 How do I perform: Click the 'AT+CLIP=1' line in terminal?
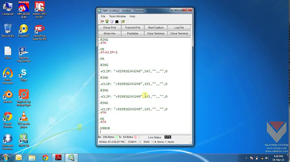[109, 52]
